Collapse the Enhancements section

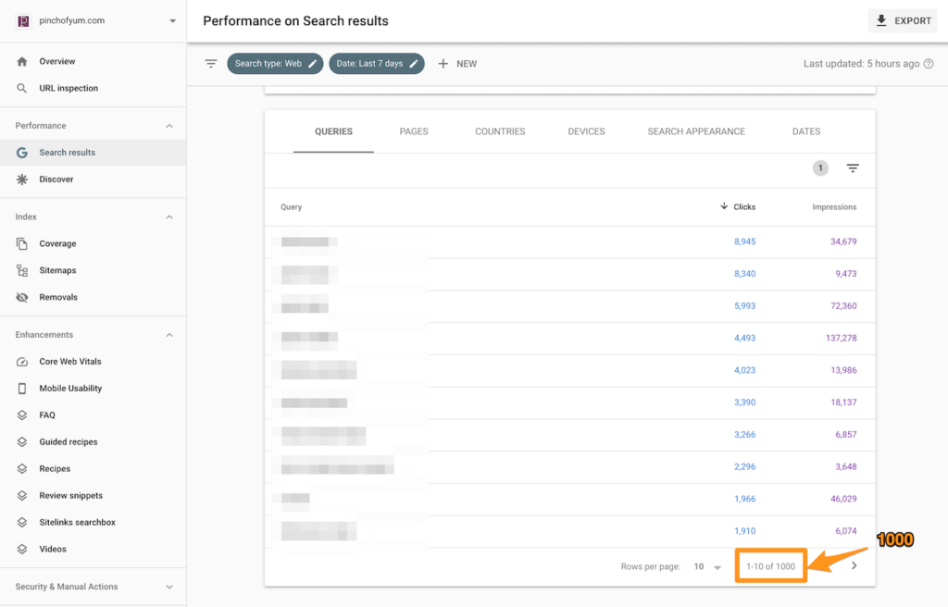coord(169,334)
